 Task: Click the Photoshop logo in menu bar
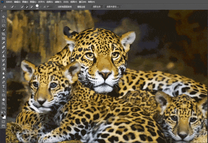coord(3,2)
